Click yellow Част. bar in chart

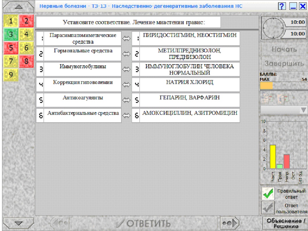point(273,157)
